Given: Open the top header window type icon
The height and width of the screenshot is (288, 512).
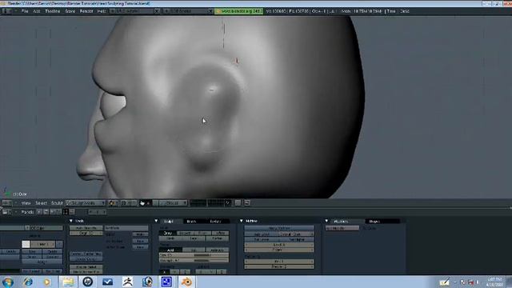Looking at the screenshot, I should click(x=6, y=11).
